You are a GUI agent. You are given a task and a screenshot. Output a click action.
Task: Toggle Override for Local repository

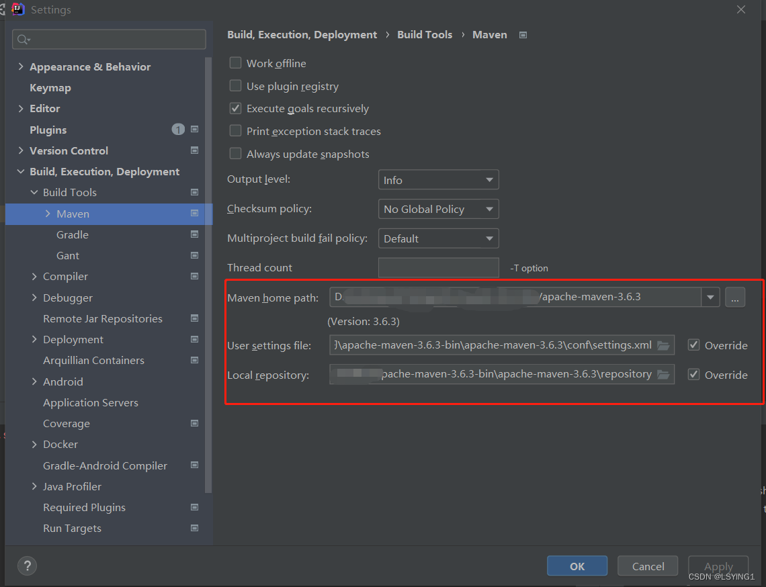click(x=693, y=375)
